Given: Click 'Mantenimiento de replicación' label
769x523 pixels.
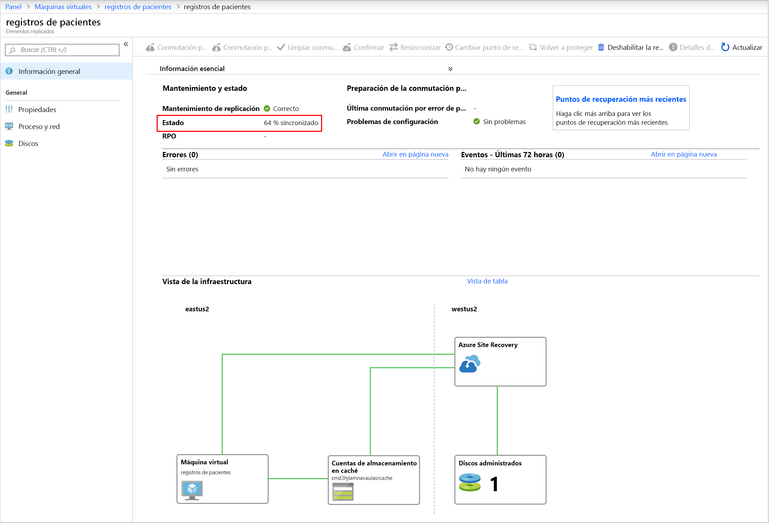Looking at the screenshot, I should [x=211, y=108].
